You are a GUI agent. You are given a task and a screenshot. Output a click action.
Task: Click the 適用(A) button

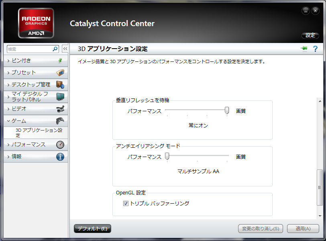pos(303,229)
